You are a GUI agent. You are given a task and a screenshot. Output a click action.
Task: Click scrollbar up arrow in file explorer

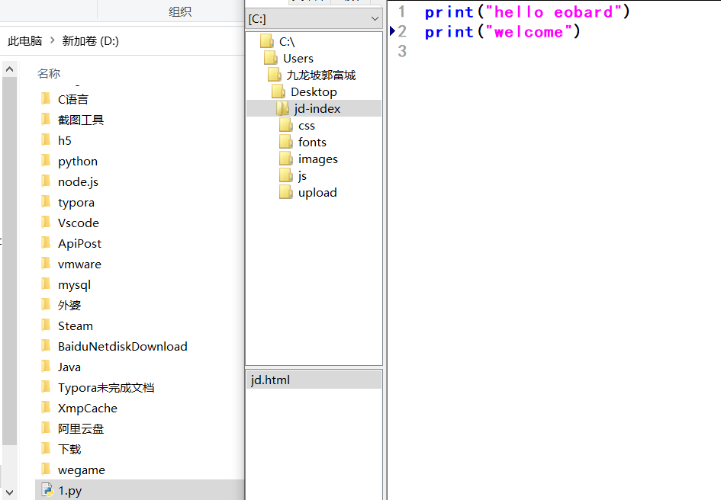(9, 69)
